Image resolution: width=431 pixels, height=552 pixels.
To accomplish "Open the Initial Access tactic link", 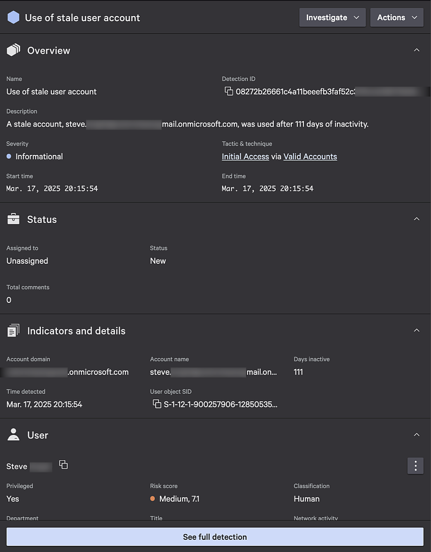I will point(246,157).
